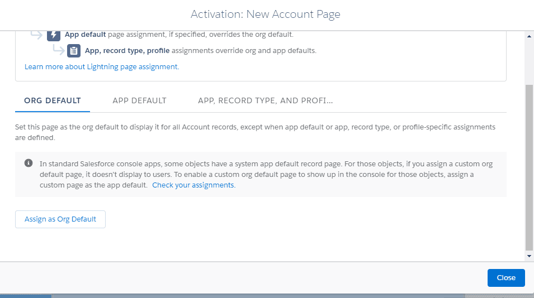534x298 pixels.
Task: Click the 'App default' bold text
Action: [85, 34]
